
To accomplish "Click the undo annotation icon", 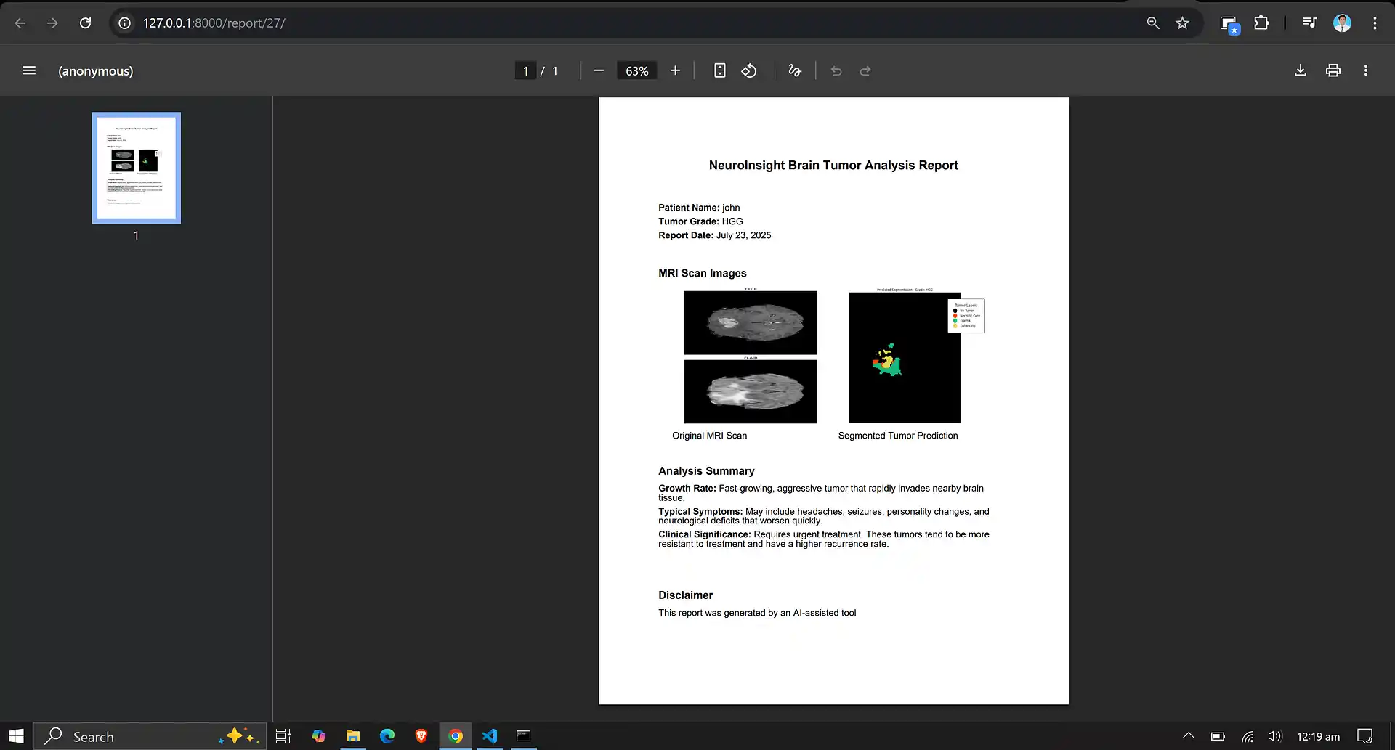I will 836,70.
